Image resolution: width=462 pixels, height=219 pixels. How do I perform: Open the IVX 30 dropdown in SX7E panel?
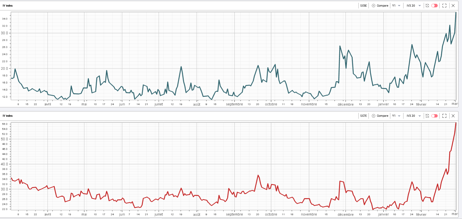414,116
